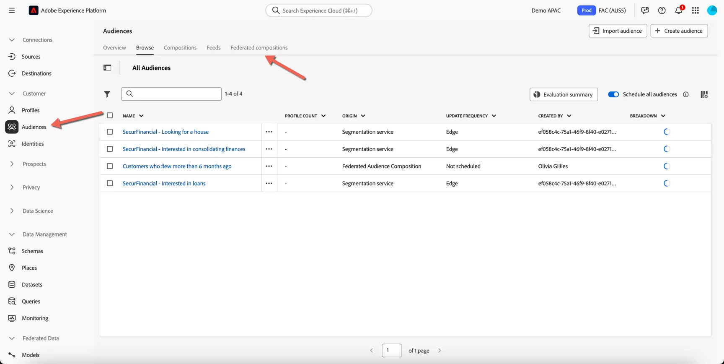Viewport: 724px width, 364px height.
Task: Open the app switcher grid icon
Action: click(x=695, y=10)
